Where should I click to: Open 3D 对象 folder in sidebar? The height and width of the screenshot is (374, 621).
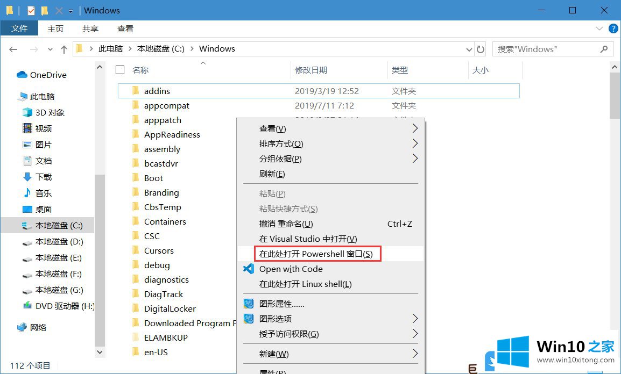(44, 113)
